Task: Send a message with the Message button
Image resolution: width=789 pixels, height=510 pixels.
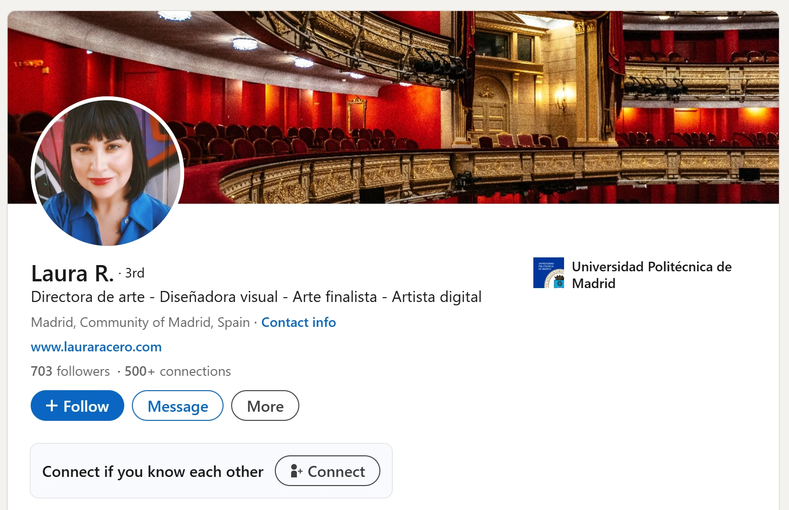Action: coord(177,406)
